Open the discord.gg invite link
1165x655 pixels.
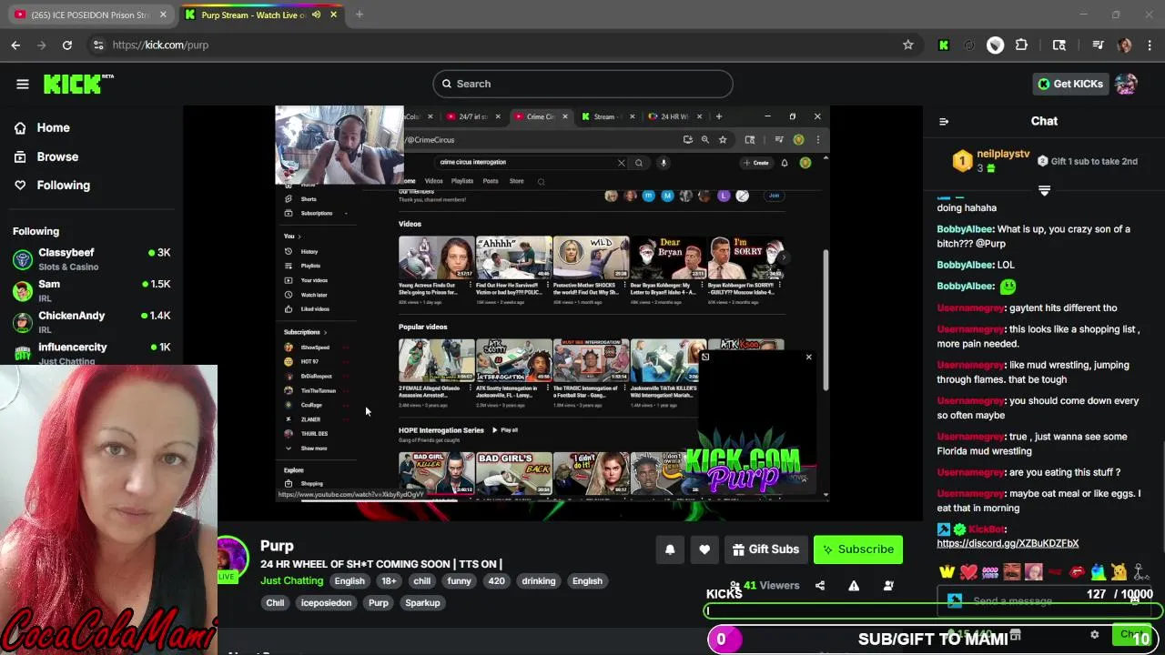click(1008, 543)
